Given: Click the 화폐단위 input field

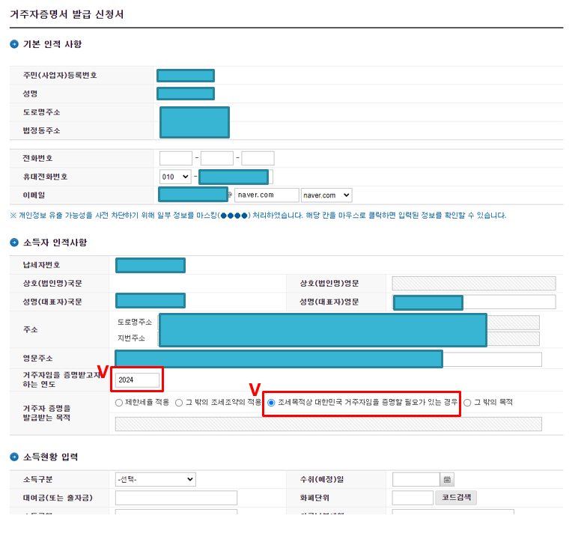Looking at the screenshot, I should (413, 498).
